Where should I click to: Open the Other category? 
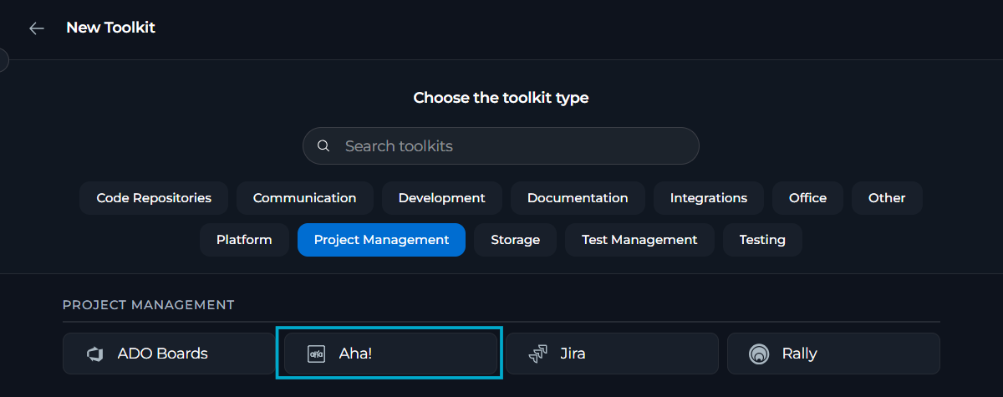[887, 198]
